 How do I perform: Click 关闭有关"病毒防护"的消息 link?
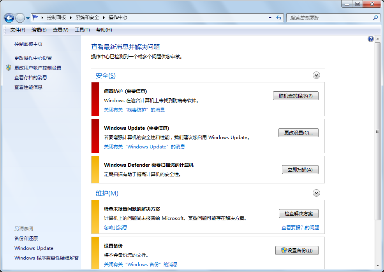point(134,110)
